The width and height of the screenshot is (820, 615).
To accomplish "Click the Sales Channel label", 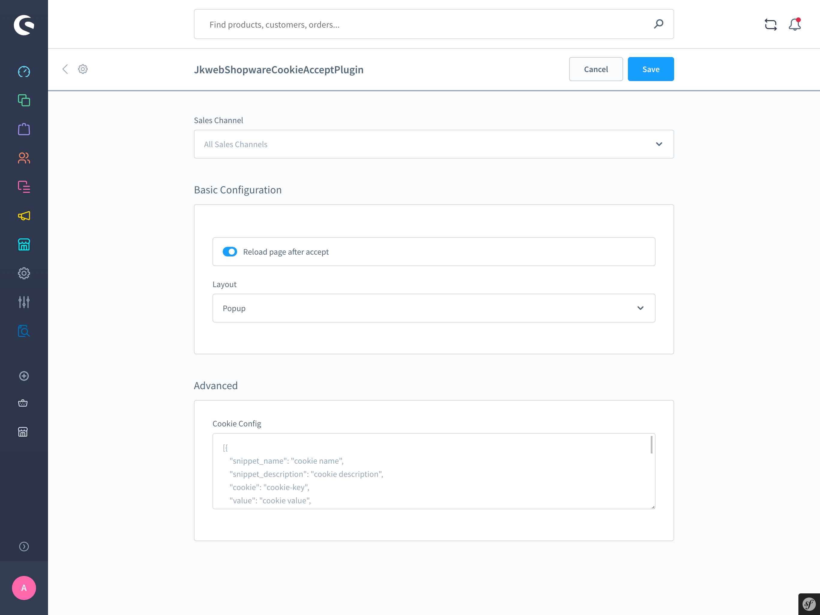I will coord(218,120).
